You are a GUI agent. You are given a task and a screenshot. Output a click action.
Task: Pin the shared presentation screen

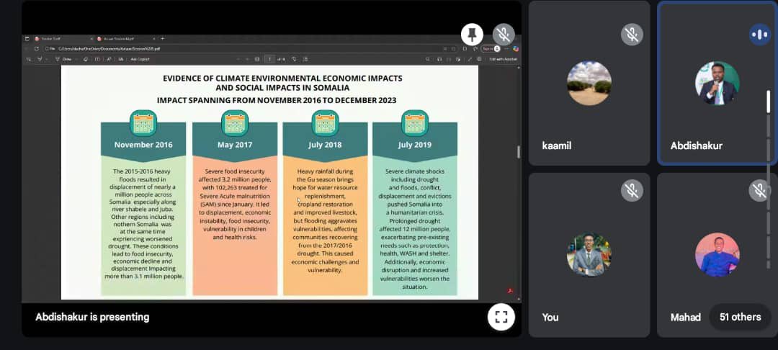click(472, 34)
